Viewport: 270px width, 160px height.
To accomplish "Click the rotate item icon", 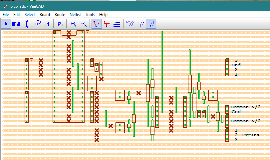I will point(61,24).
